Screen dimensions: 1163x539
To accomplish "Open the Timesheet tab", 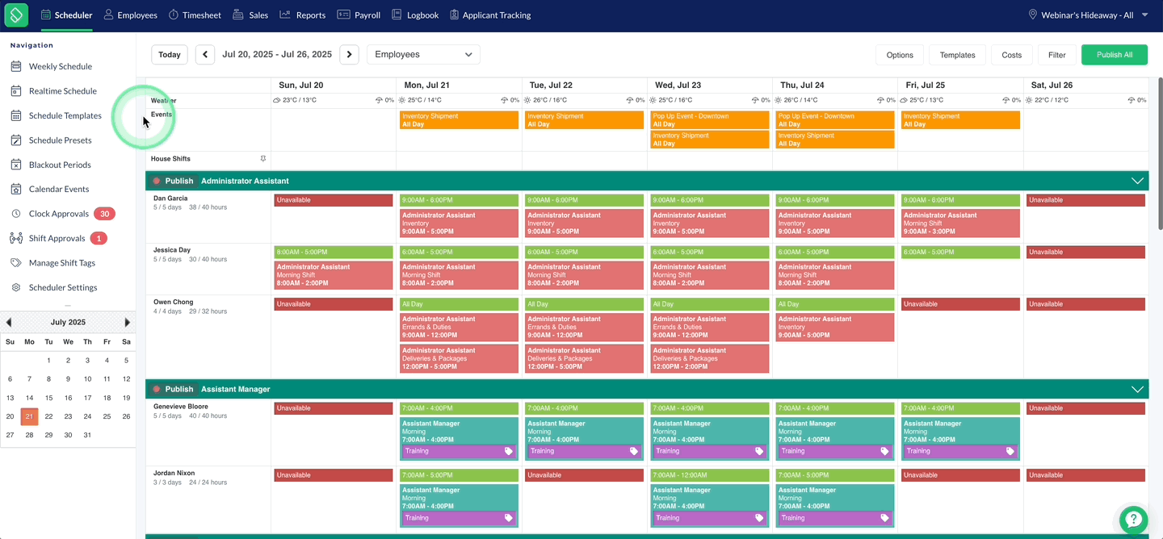I will point(195,15).
